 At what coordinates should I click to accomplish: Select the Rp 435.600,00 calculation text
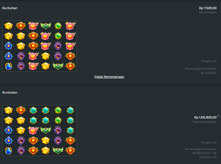pyautogui.click(x=204, y=155)
